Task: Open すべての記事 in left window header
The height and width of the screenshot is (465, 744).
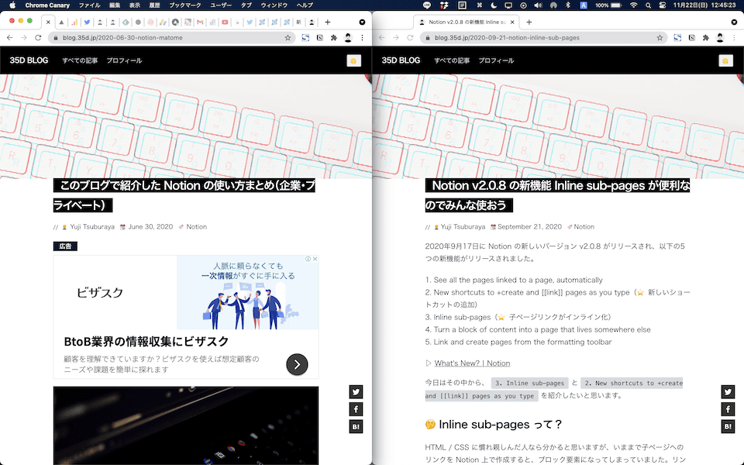Action: click(80, 60)
